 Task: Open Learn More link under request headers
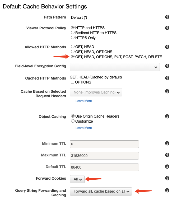point(83,101)
